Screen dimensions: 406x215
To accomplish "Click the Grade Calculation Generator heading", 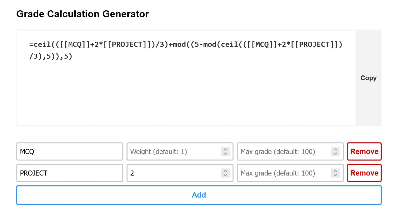I will [82, 14].
